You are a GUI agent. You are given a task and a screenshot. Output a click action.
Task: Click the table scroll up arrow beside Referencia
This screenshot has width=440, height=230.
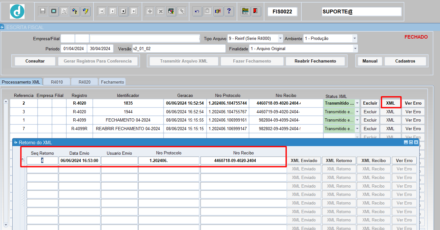6,102
